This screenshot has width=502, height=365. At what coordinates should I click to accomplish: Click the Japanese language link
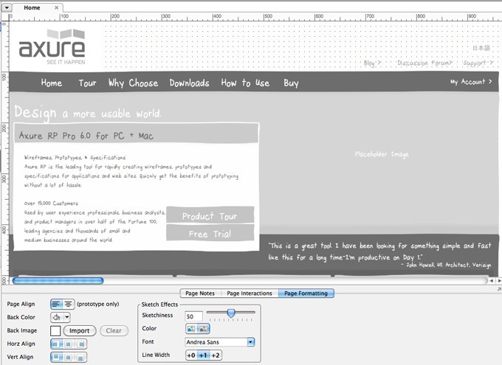[481, 48]
